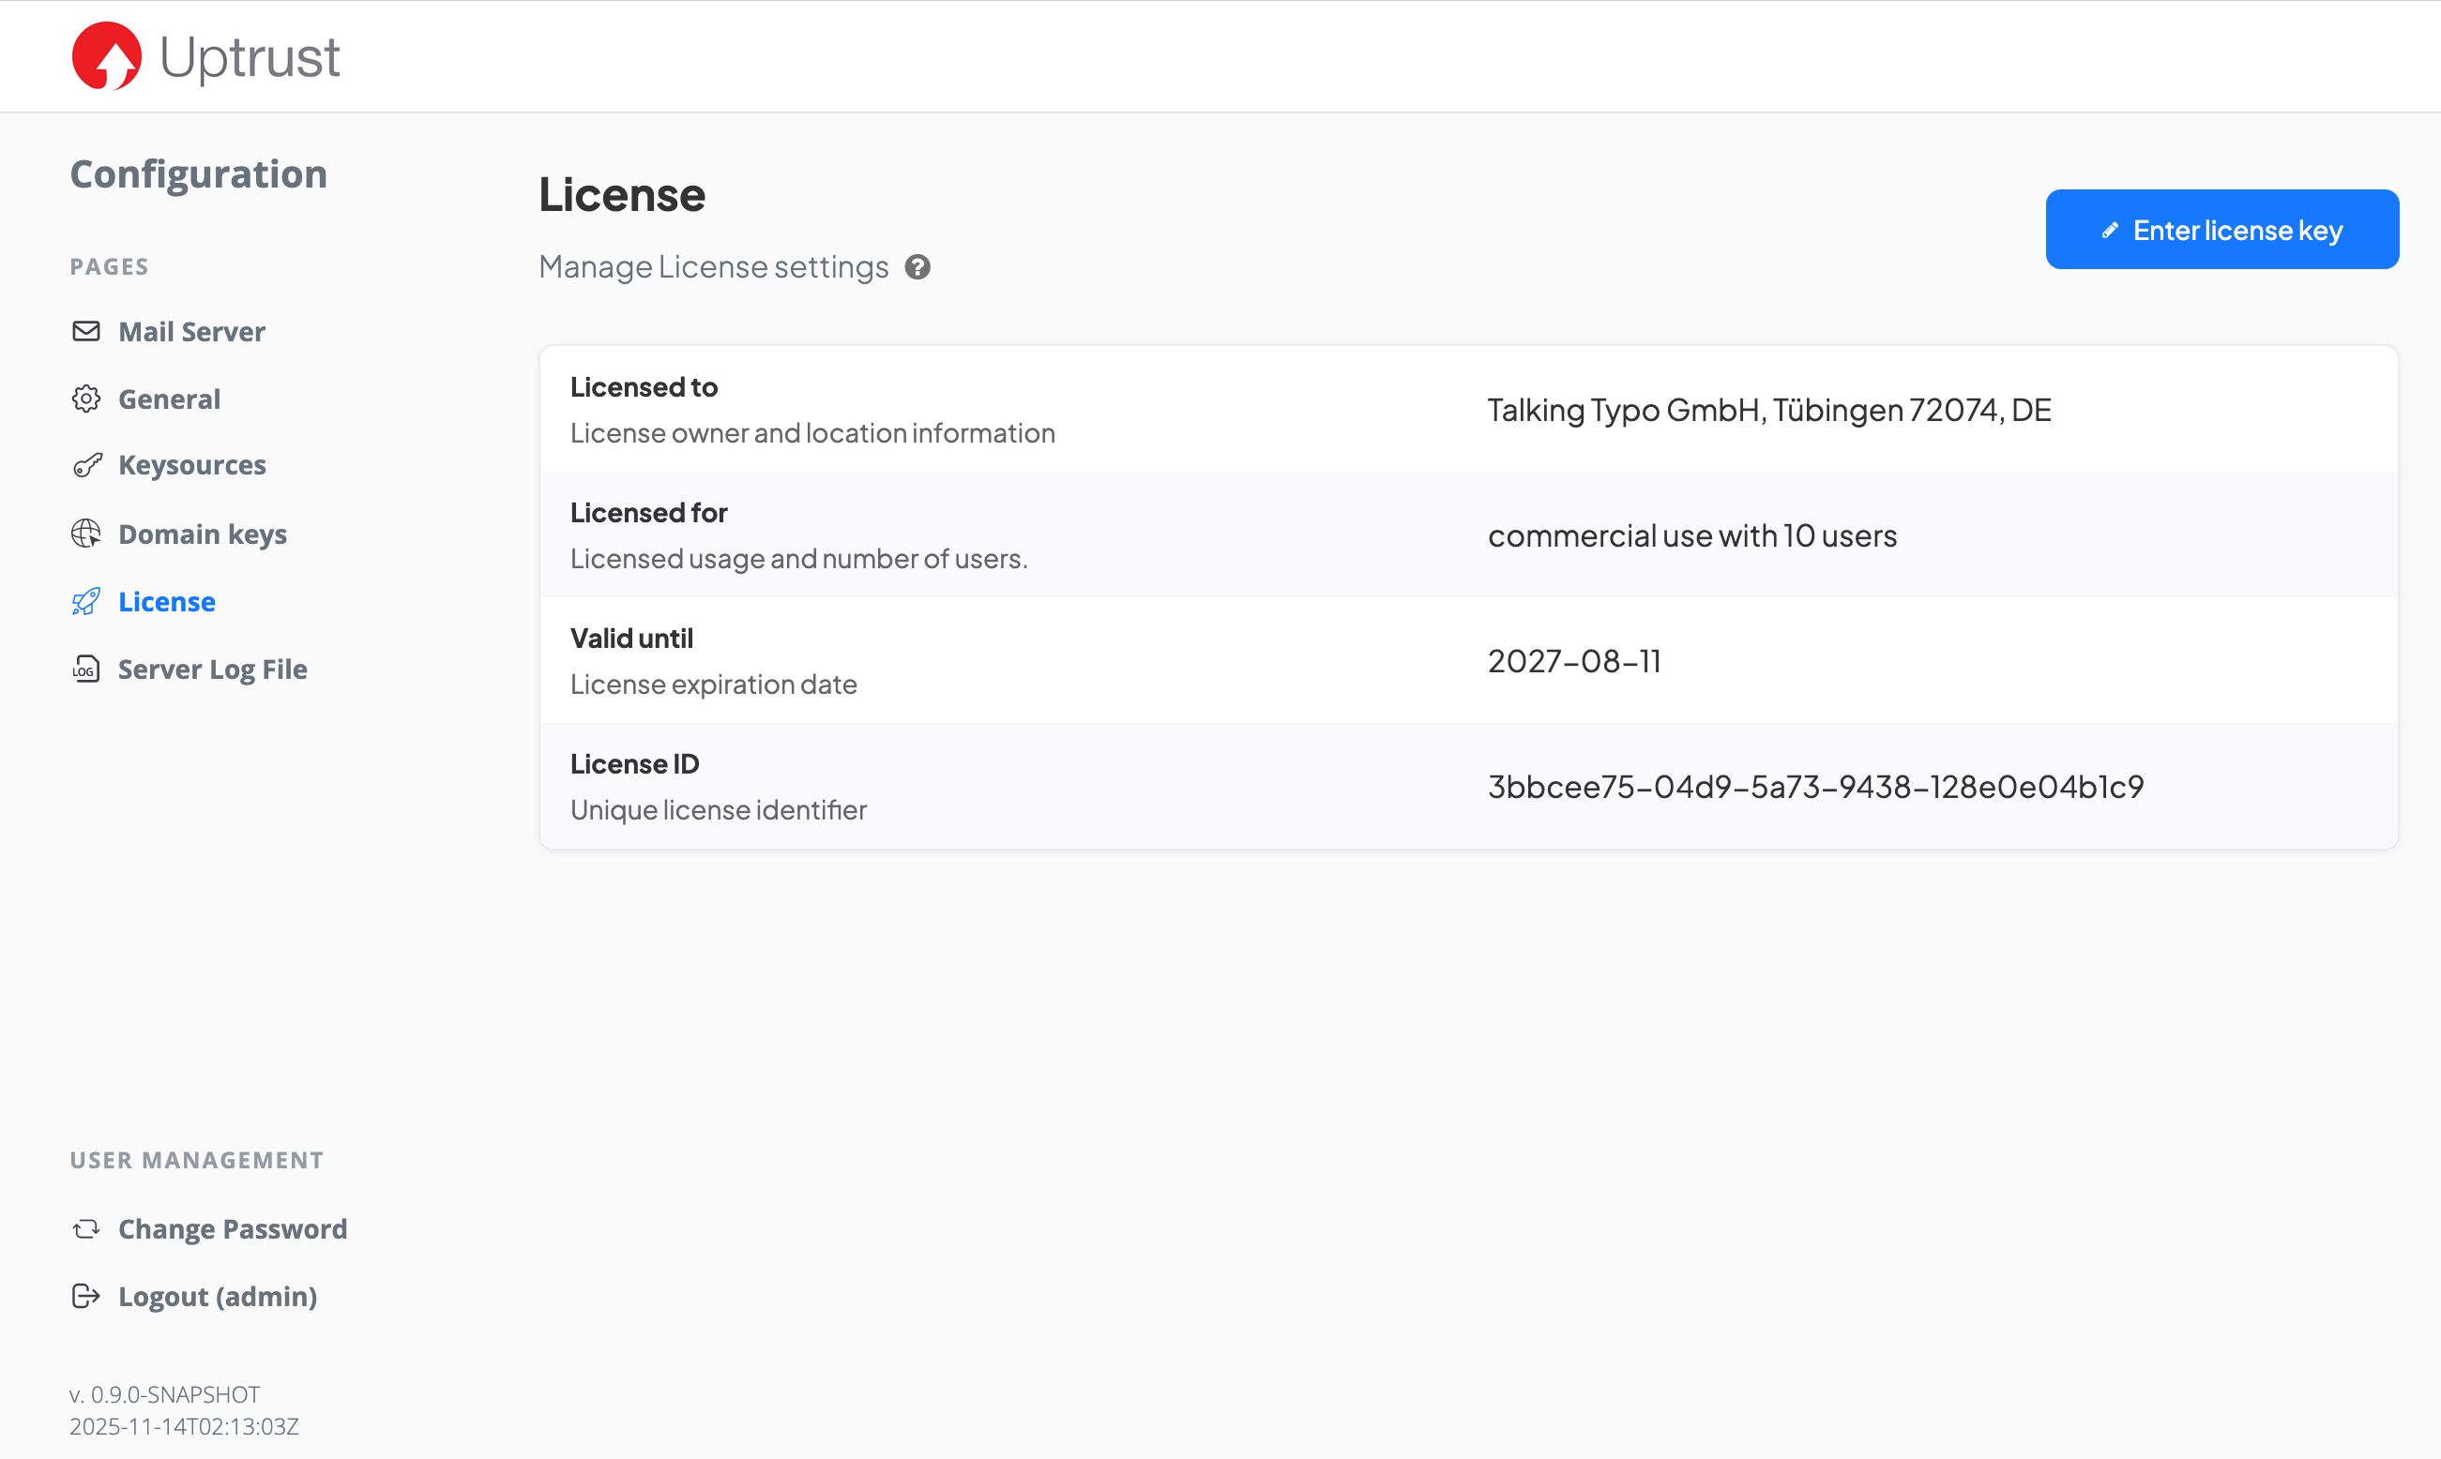This screenshot has width=2441, height=1459.
Task: Click the License ID value text
Action: pyautogui.click(x=1814, y=787)
